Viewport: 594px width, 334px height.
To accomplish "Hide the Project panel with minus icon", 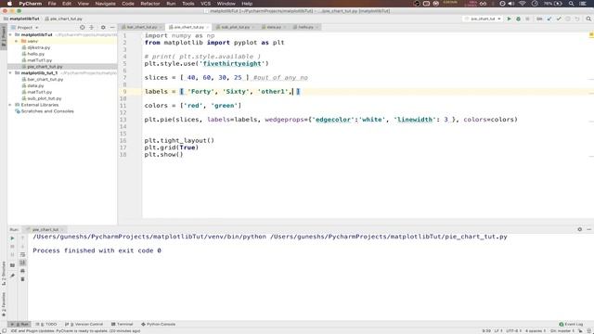I will coord(112,27).
